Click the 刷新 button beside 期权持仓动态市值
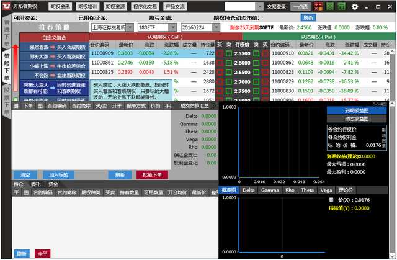 [x=308, y=17]
